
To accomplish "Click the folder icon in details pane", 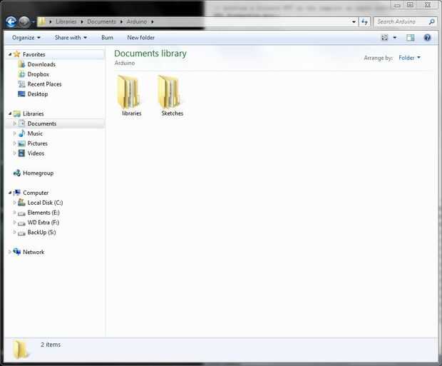I will [21, 350].
